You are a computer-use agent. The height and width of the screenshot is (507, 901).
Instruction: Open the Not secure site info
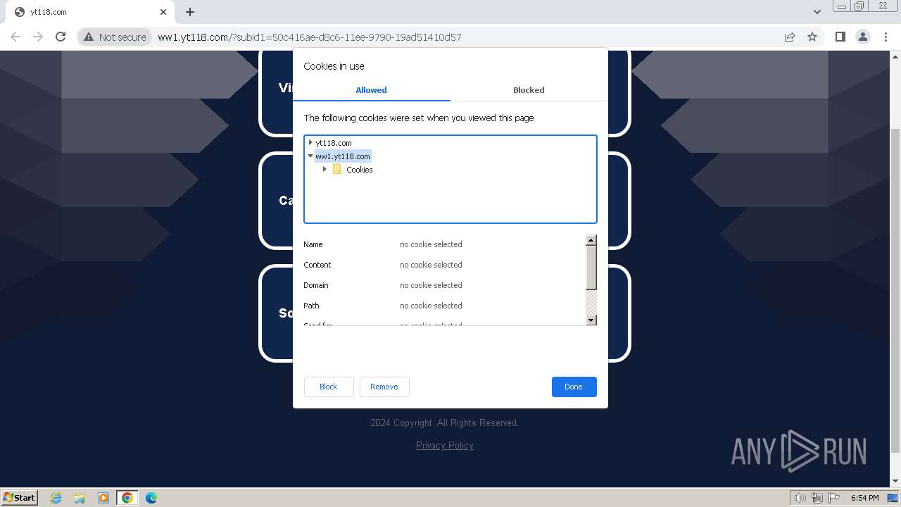(x=115, y=37)
